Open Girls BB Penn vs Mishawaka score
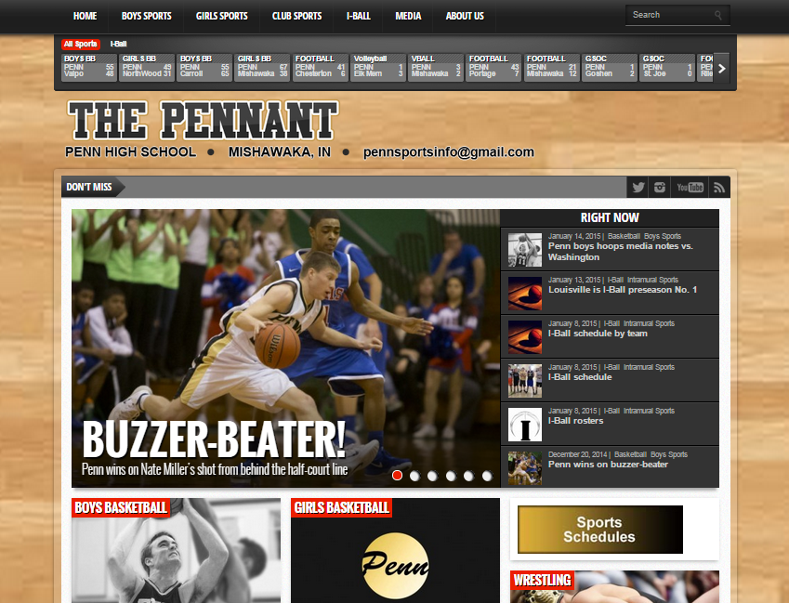Viewport: 789px width, 603px height. pos(262,68)
